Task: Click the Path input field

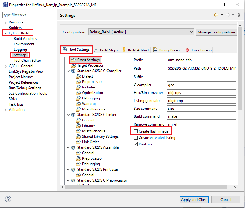Action: pyautogui.click(x=202, y=68)
